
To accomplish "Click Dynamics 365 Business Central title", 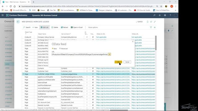I will click(45, 15).
